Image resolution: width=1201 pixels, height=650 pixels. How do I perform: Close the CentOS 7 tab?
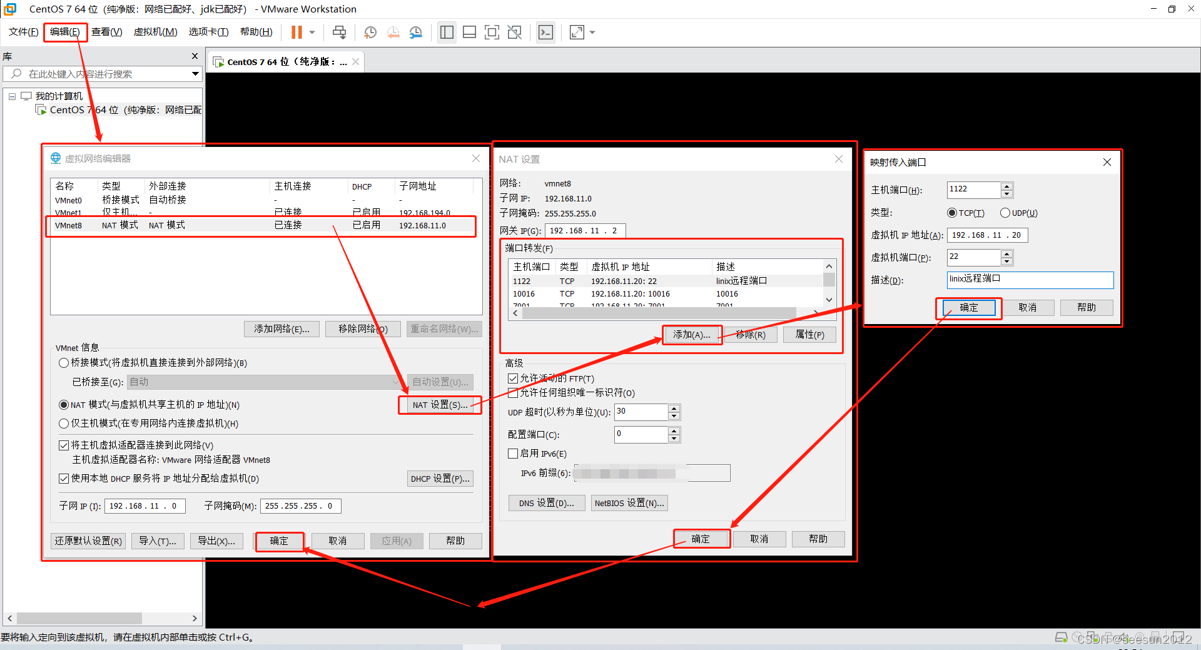pos(355,61)
